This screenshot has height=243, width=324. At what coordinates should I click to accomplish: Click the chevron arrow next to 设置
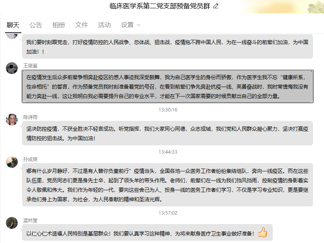(x=138, y=25)
